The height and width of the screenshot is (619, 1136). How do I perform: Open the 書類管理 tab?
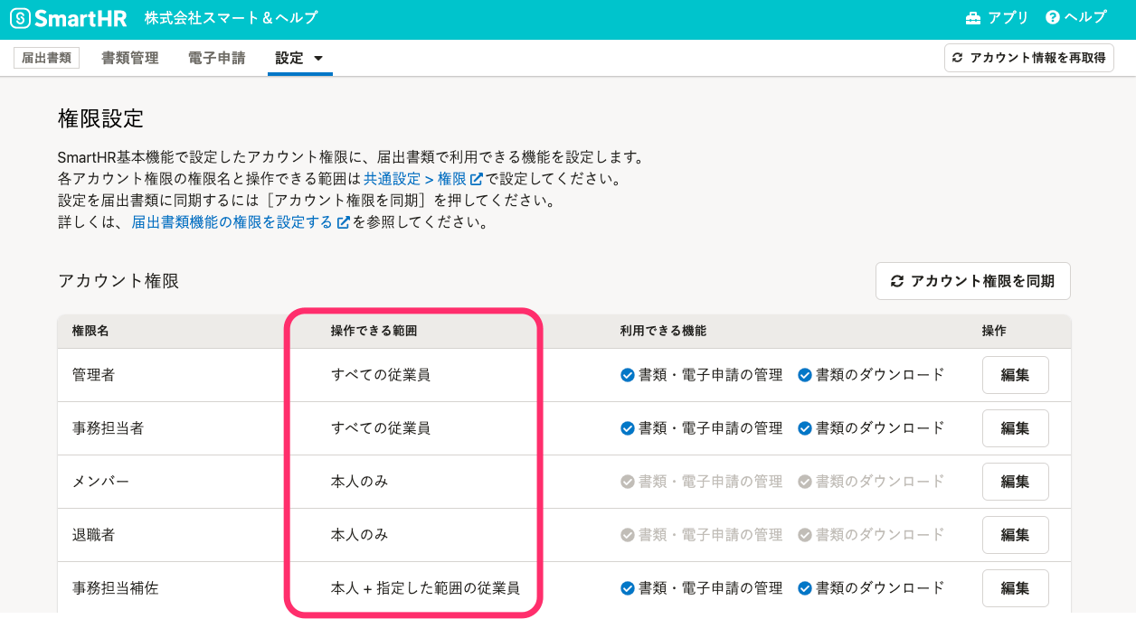[129, 56]
